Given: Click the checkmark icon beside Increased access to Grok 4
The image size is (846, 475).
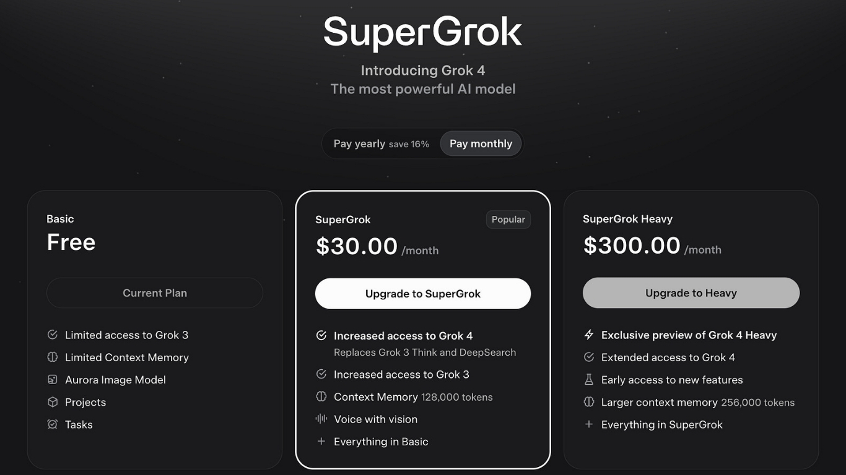Looking at the screenshot, I should 321,335.
